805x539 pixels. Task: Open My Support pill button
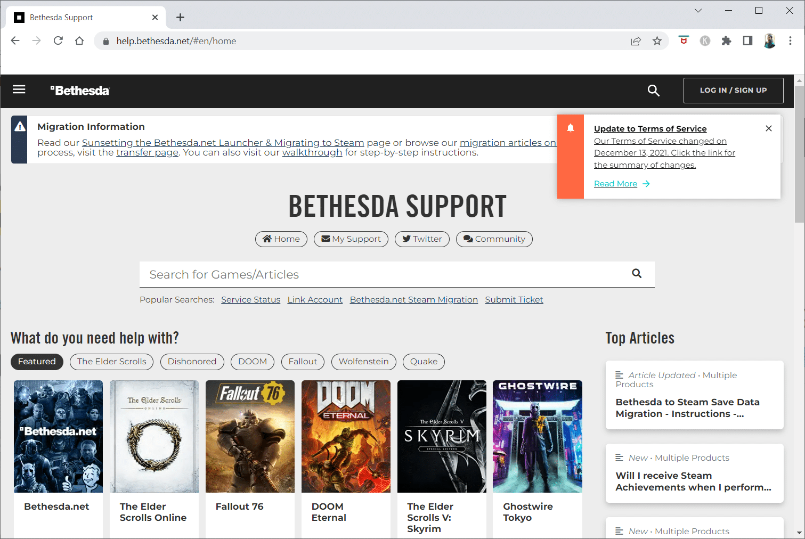tap(351, 239)
